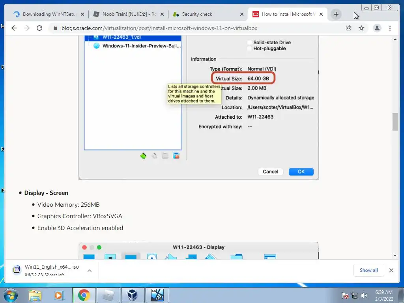
Task: Click the add attachment green icon in the screenshot
Action: pos(143,155)
